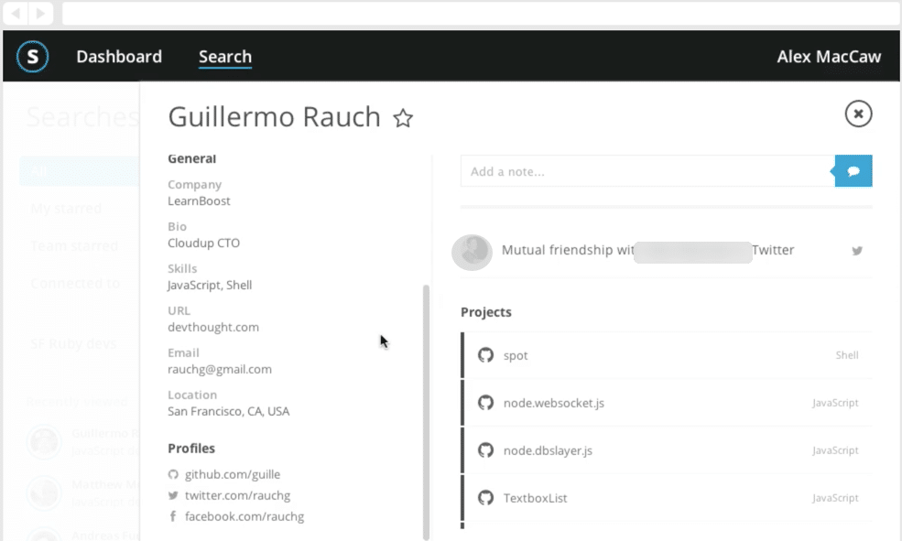902x541 pixels.
Task: Open the github.com/guille profile link
Action: coord(233,474)
